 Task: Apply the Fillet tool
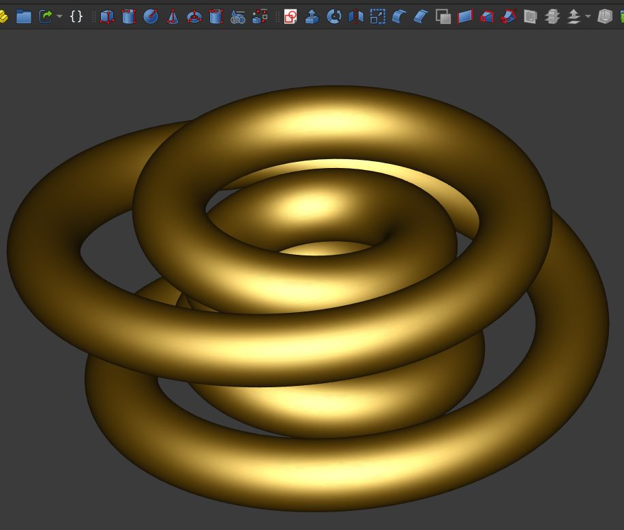click(399, 17)
